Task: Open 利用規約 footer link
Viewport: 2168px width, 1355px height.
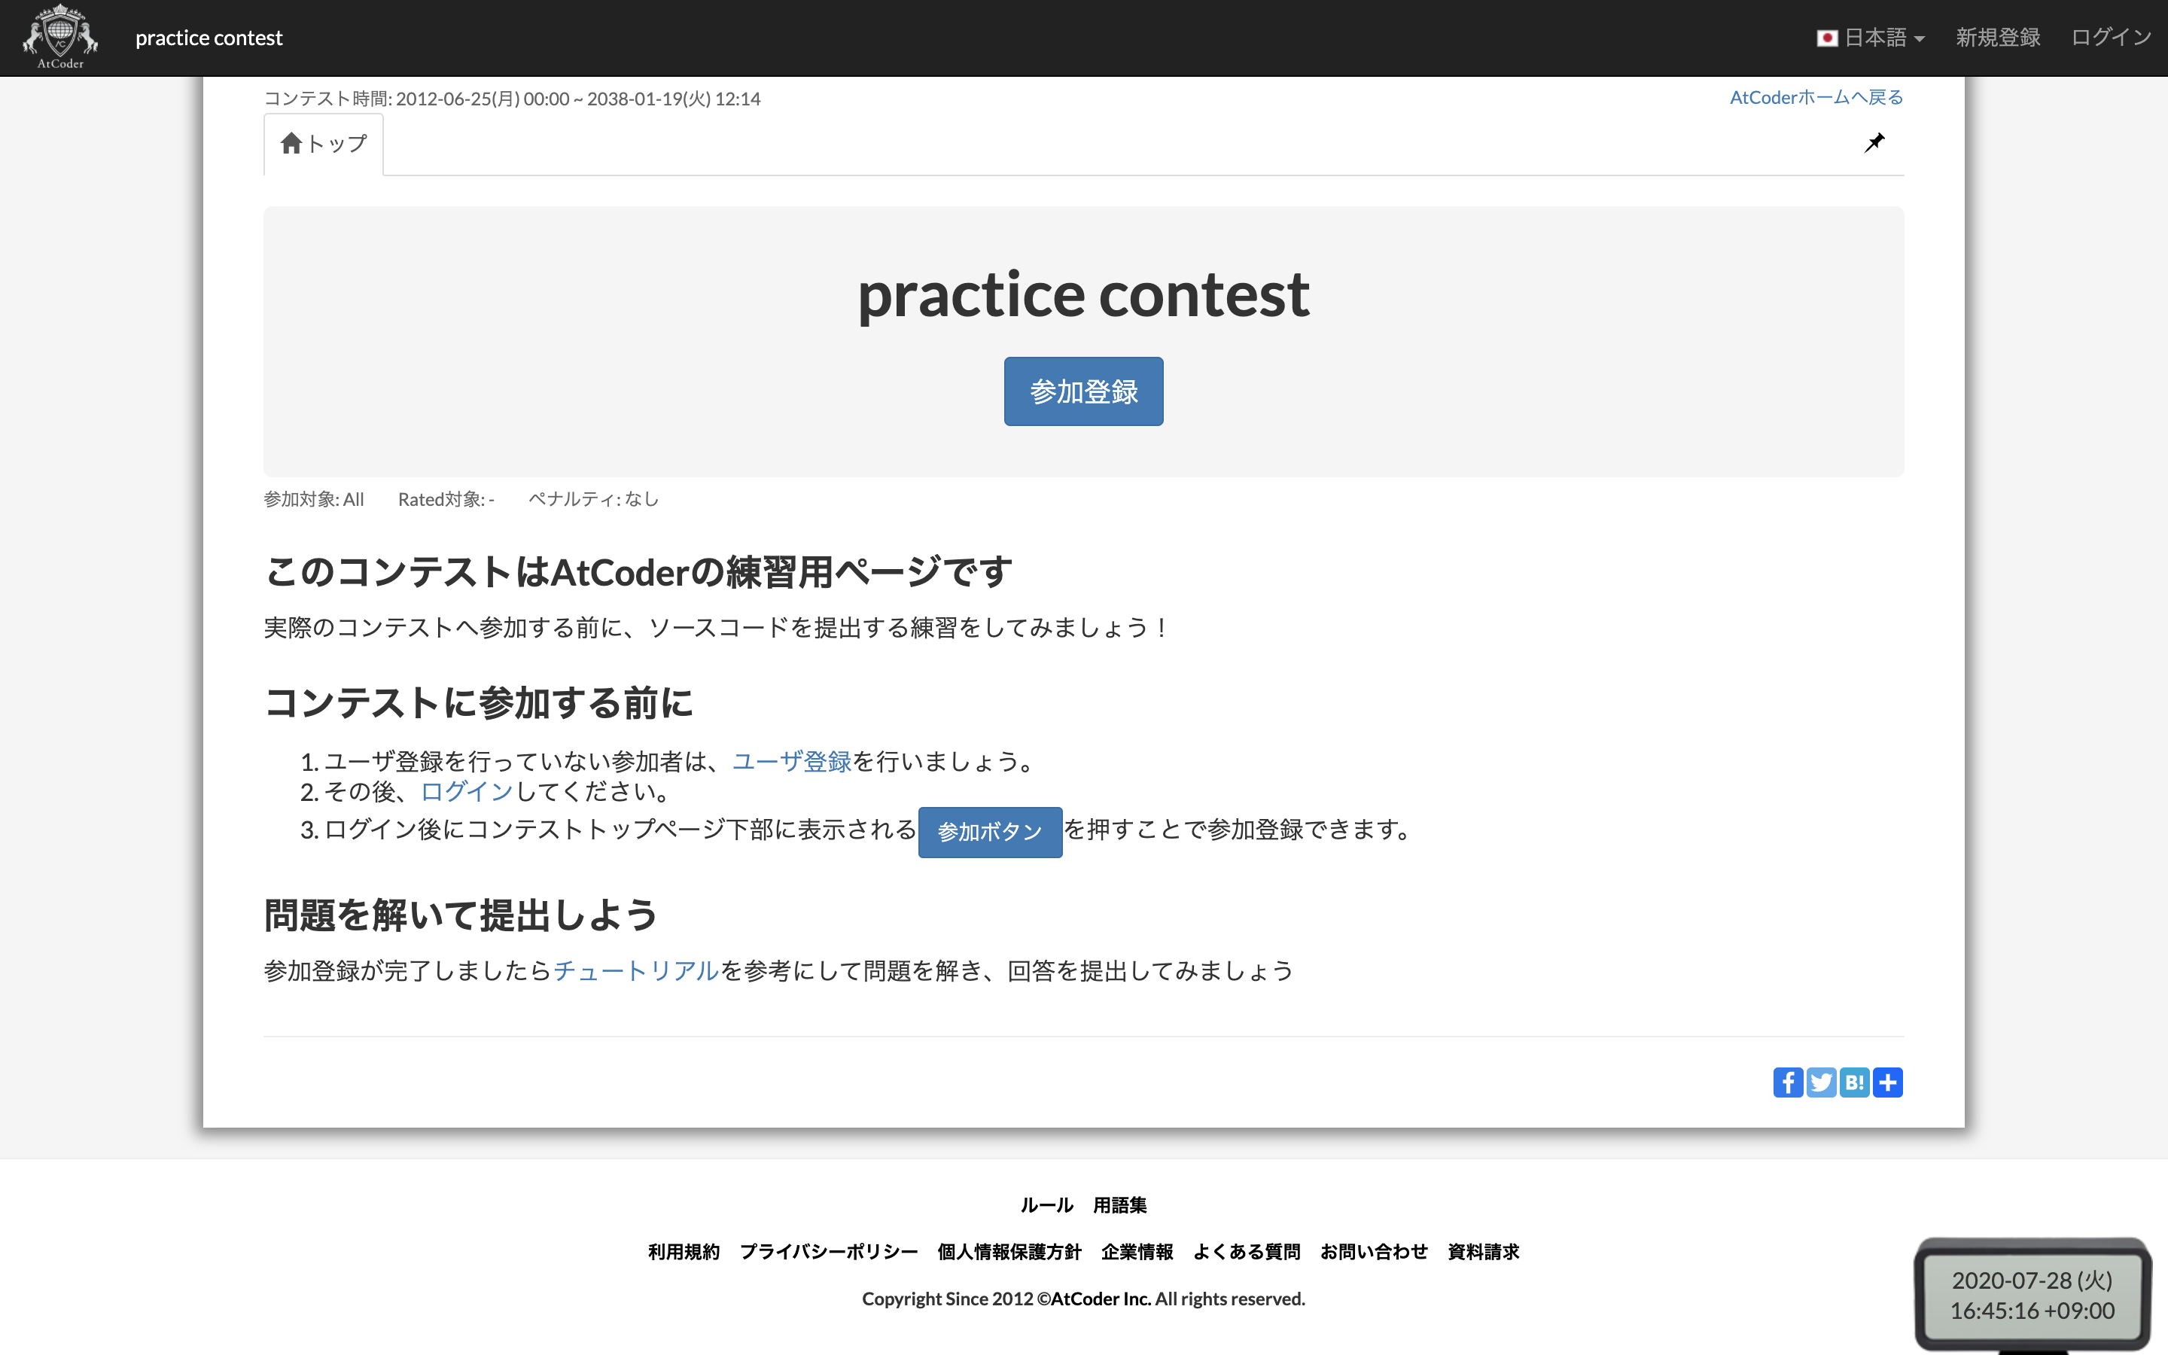Action: coord(684,1252)
